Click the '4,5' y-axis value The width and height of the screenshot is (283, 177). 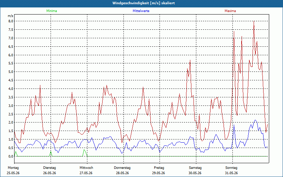pos(11,80)
